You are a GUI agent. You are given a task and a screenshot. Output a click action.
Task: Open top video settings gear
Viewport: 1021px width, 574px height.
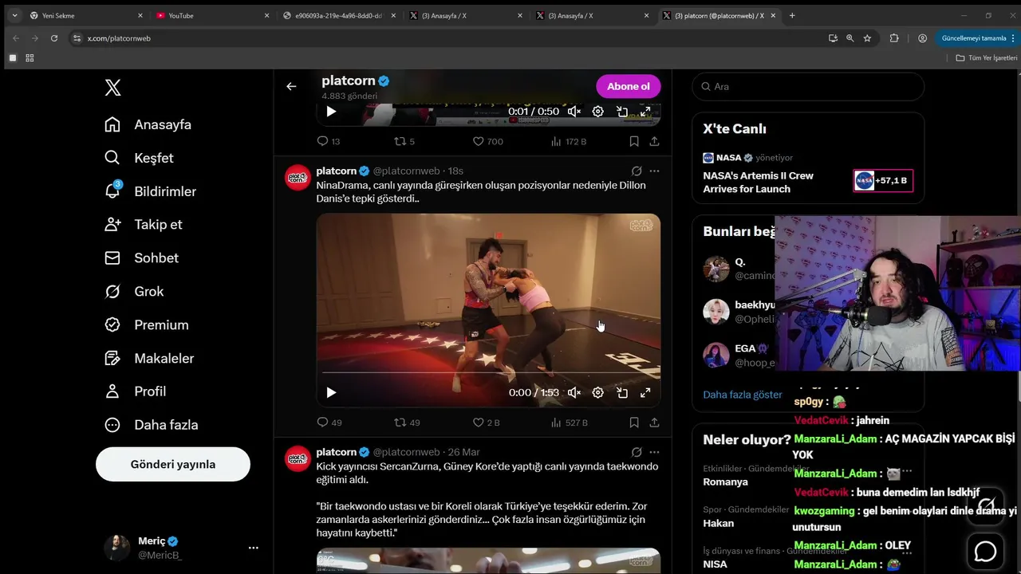pos(597,112)
